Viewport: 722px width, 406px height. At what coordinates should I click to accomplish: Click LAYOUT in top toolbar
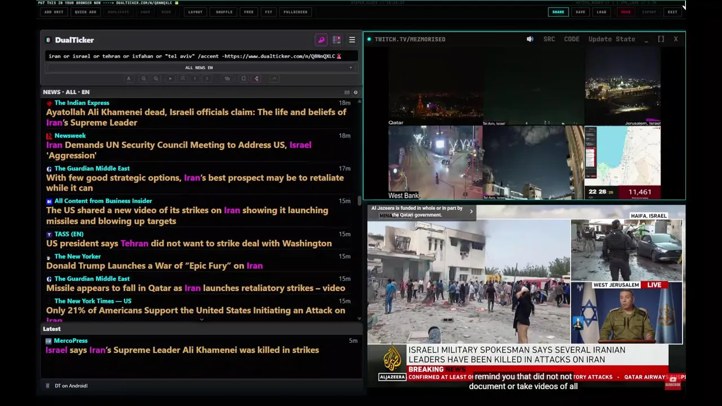point(195,12)
